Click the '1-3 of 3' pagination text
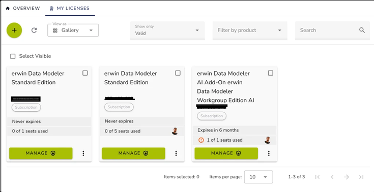Screen dimensions: 374x192 point(297,177)
